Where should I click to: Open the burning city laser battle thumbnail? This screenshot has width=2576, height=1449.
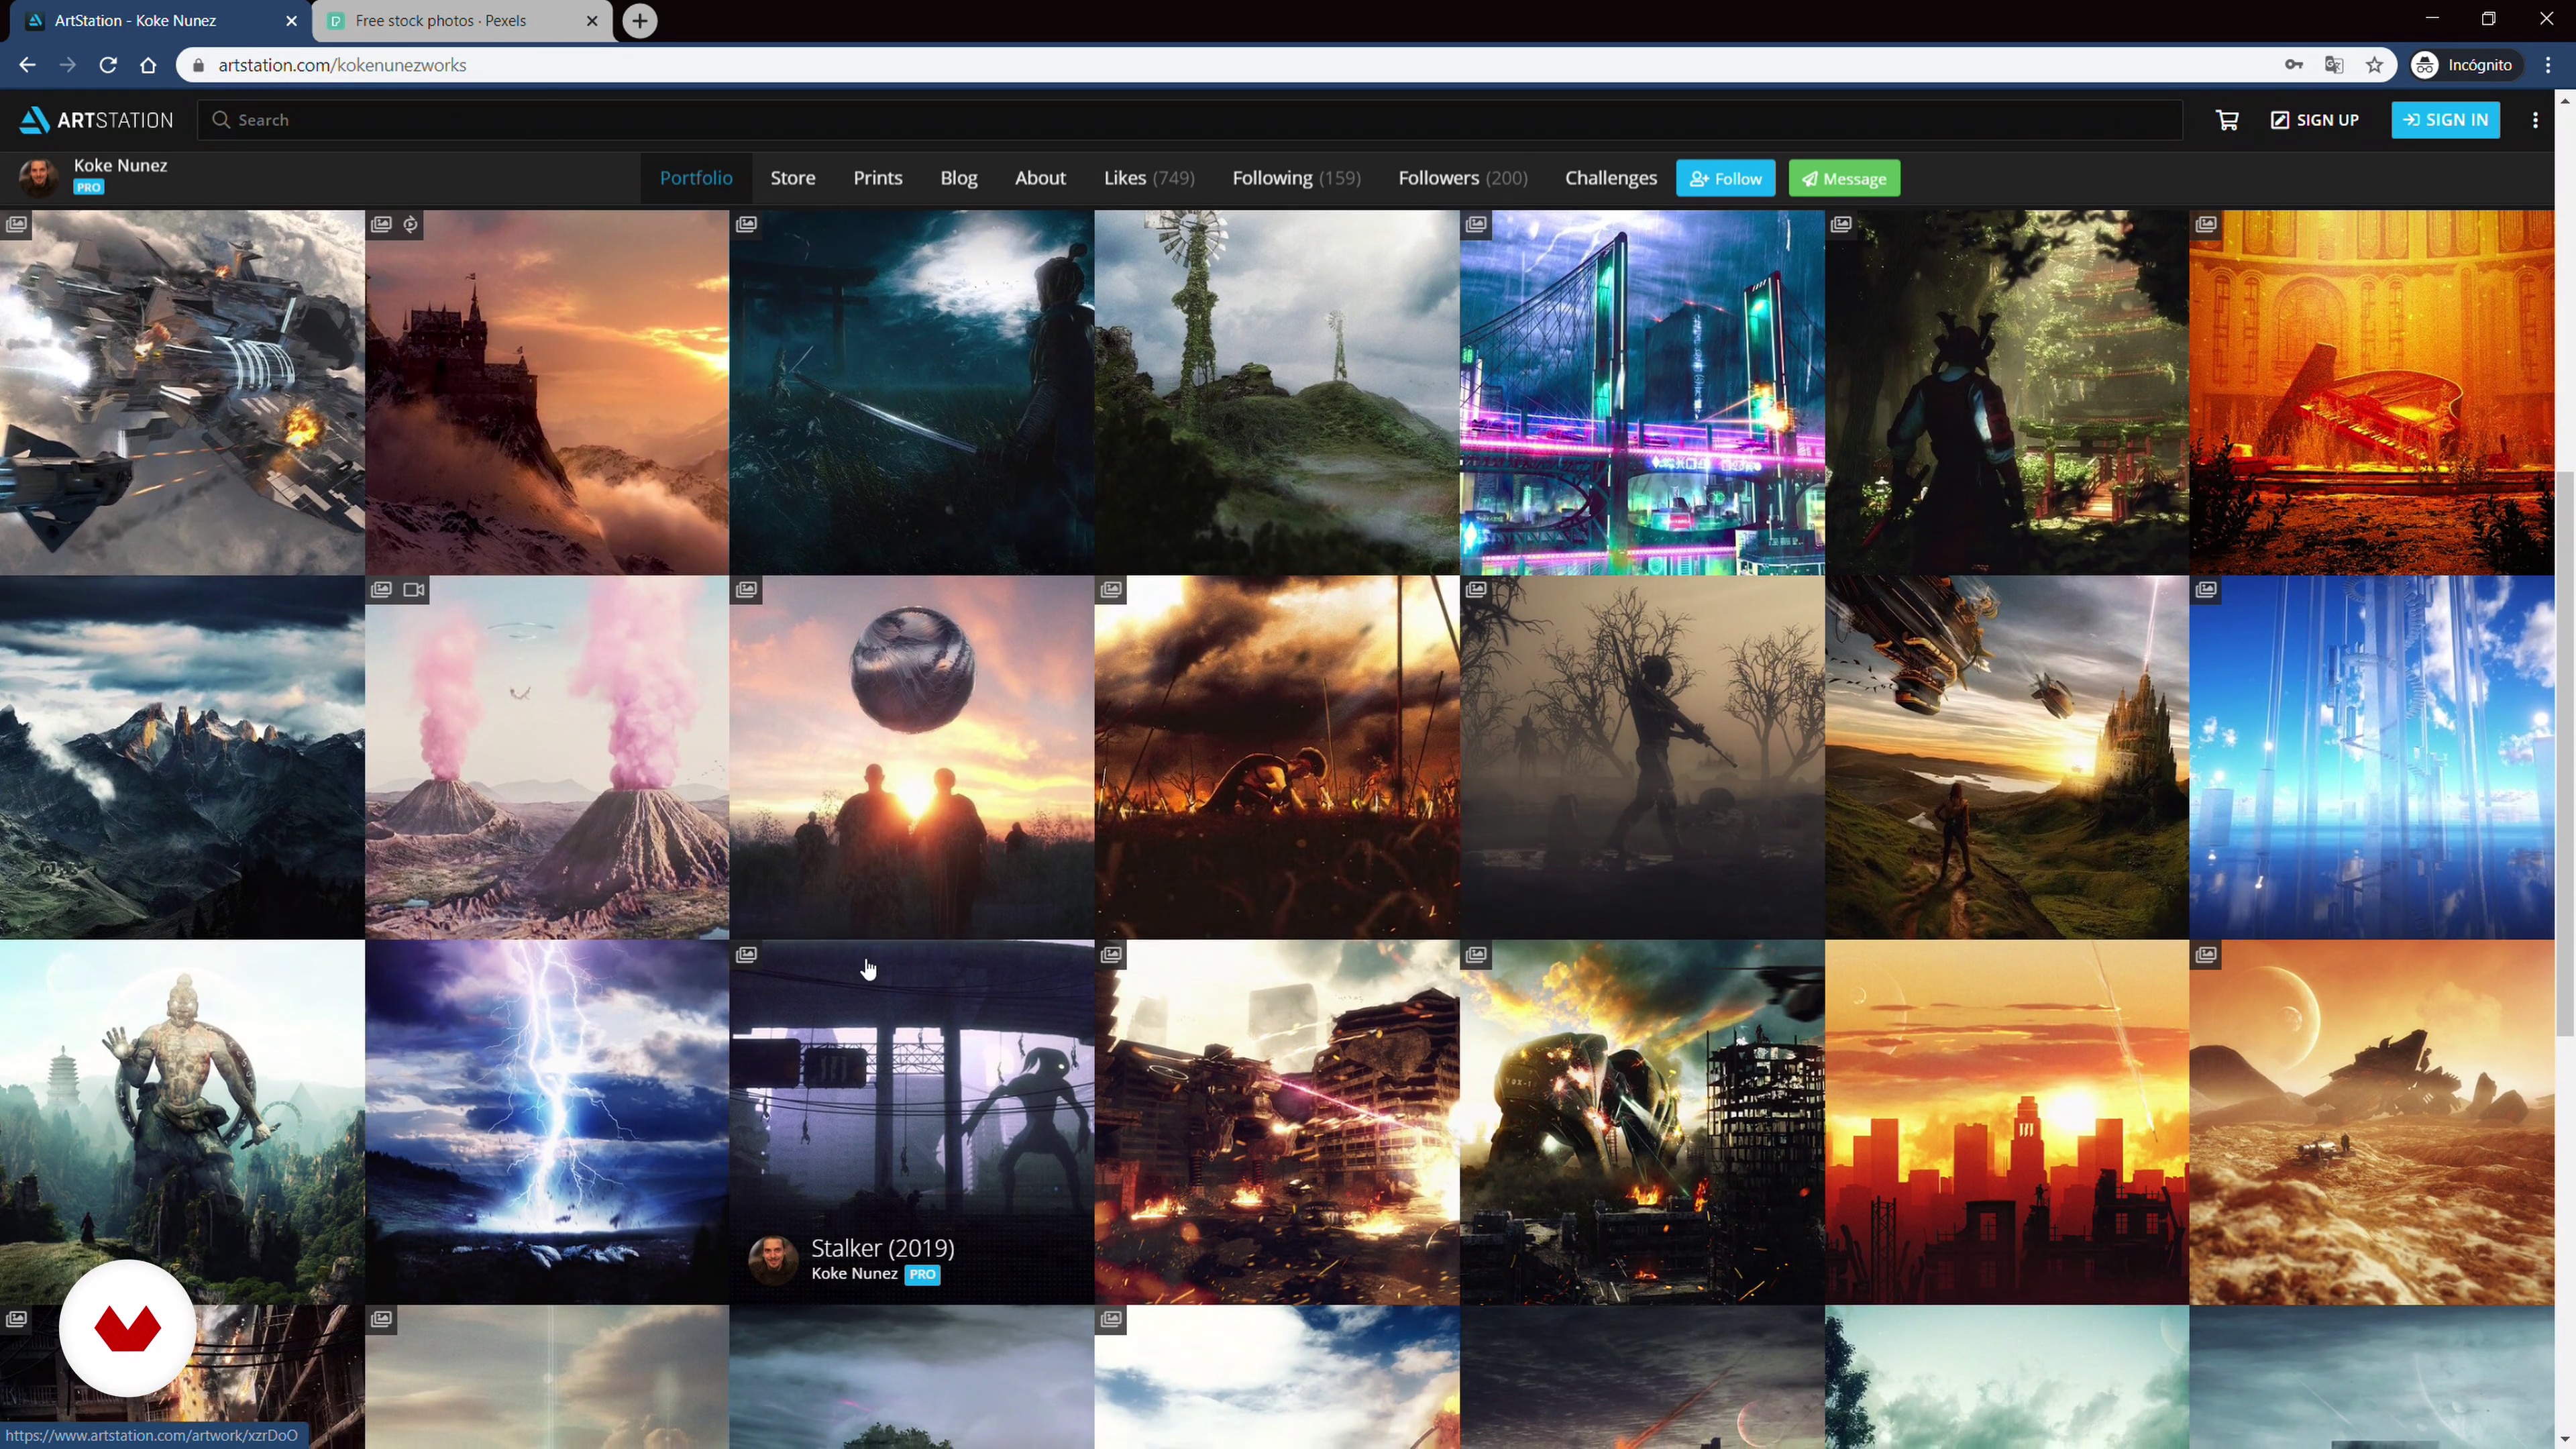pyautogui.click(x=1277, y=1122)
